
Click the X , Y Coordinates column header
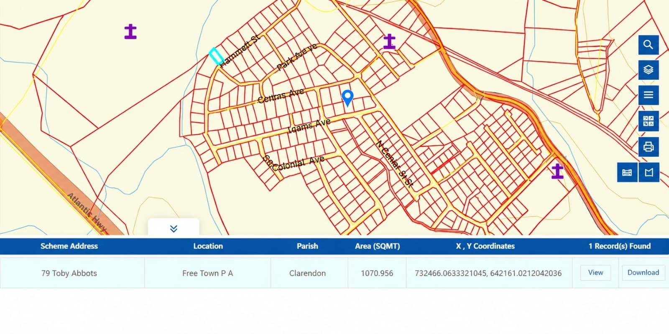click(x=485, y=246)
